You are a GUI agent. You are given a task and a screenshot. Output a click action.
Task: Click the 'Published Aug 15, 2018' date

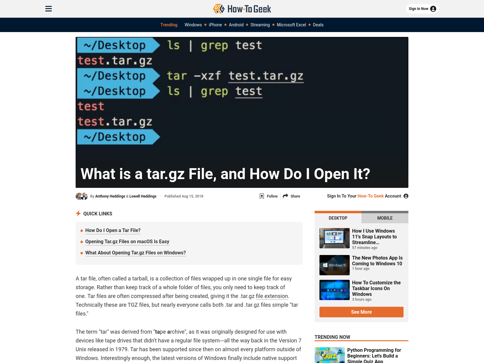184,196
